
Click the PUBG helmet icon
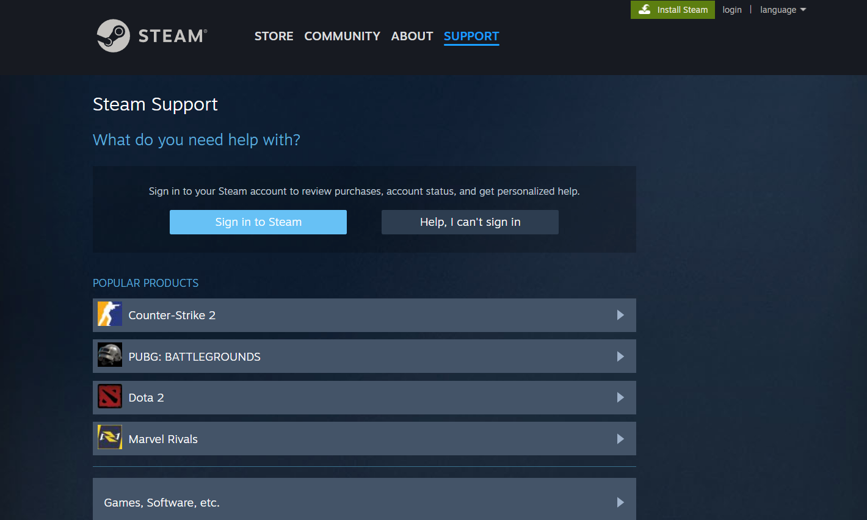[x=110, y=356]
